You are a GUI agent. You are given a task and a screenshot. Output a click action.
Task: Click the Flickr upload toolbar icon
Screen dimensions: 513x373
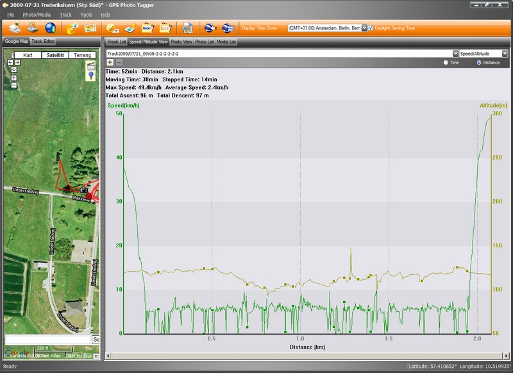click(147, 28)
